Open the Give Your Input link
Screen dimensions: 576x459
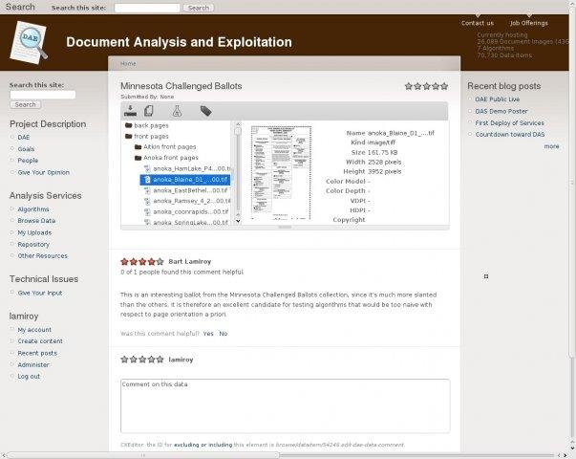tap(40, 293)
